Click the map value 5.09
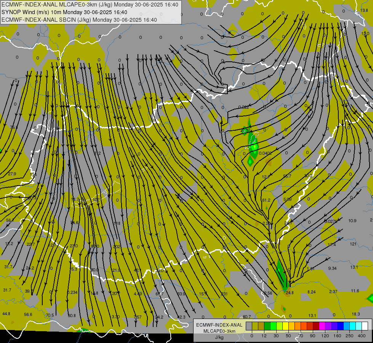The height and width of the screenshot is (343, 373). tap(287, 199)
